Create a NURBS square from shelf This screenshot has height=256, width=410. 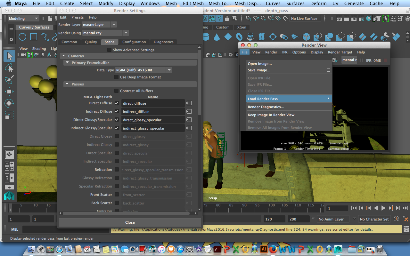coord(34,37)
